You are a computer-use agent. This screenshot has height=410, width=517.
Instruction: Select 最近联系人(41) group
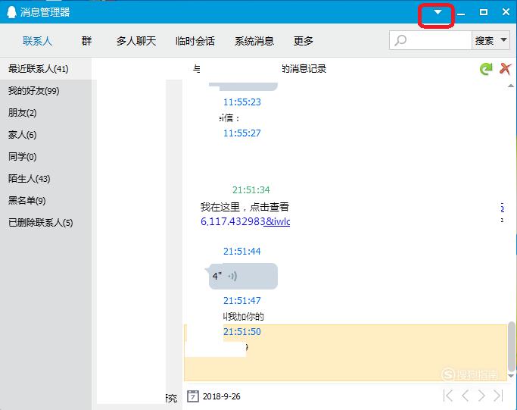click(45, 69)
